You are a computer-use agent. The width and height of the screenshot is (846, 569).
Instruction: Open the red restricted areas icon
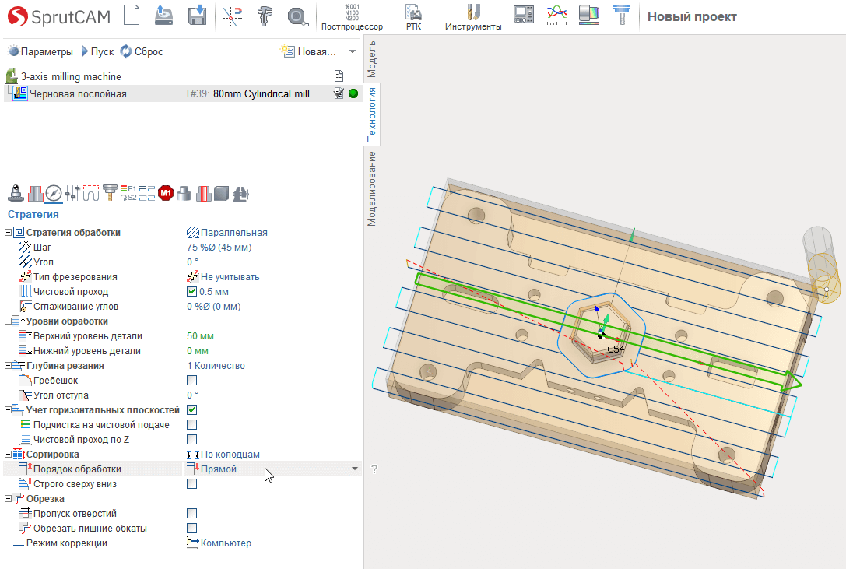(203, 193)
